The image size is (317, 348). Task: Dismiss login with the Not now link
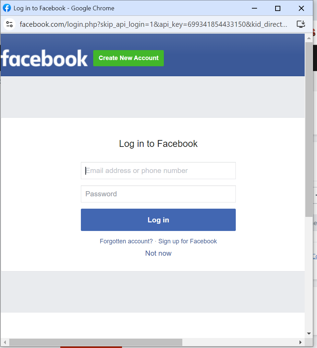(158, 253)
